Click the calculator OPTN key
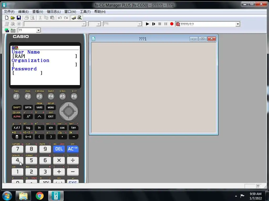Screen dimensions: 269x201 click(28, 108)
